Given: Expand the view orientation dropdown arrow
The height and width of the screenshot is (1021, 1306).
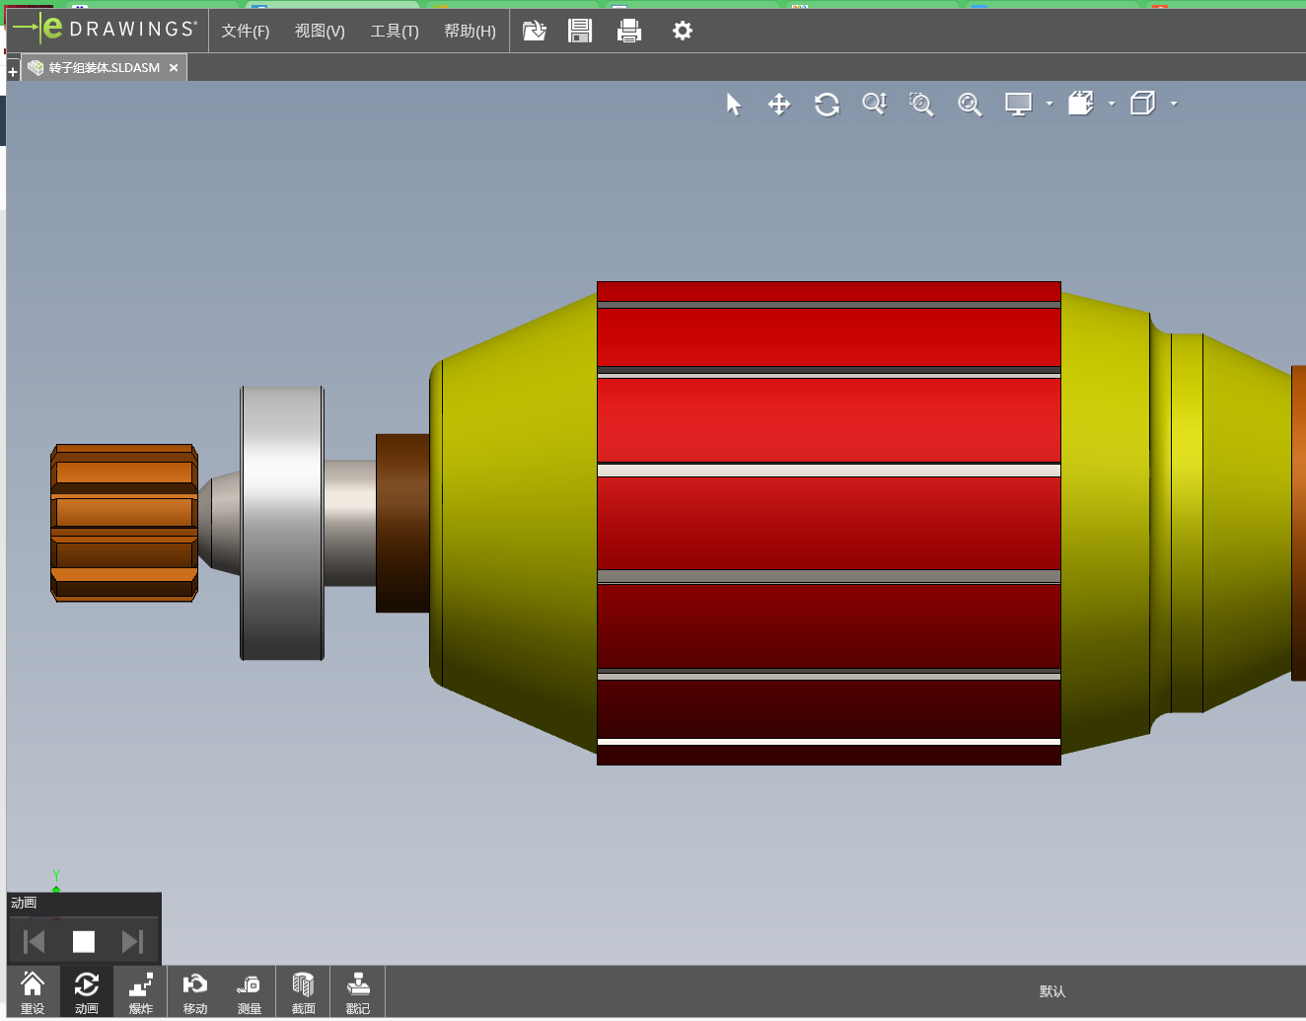Looking at the screenshot, I should point(1112,104).
